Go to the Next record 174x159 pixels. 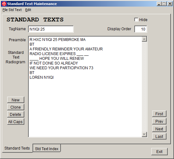tap(159, 129)
